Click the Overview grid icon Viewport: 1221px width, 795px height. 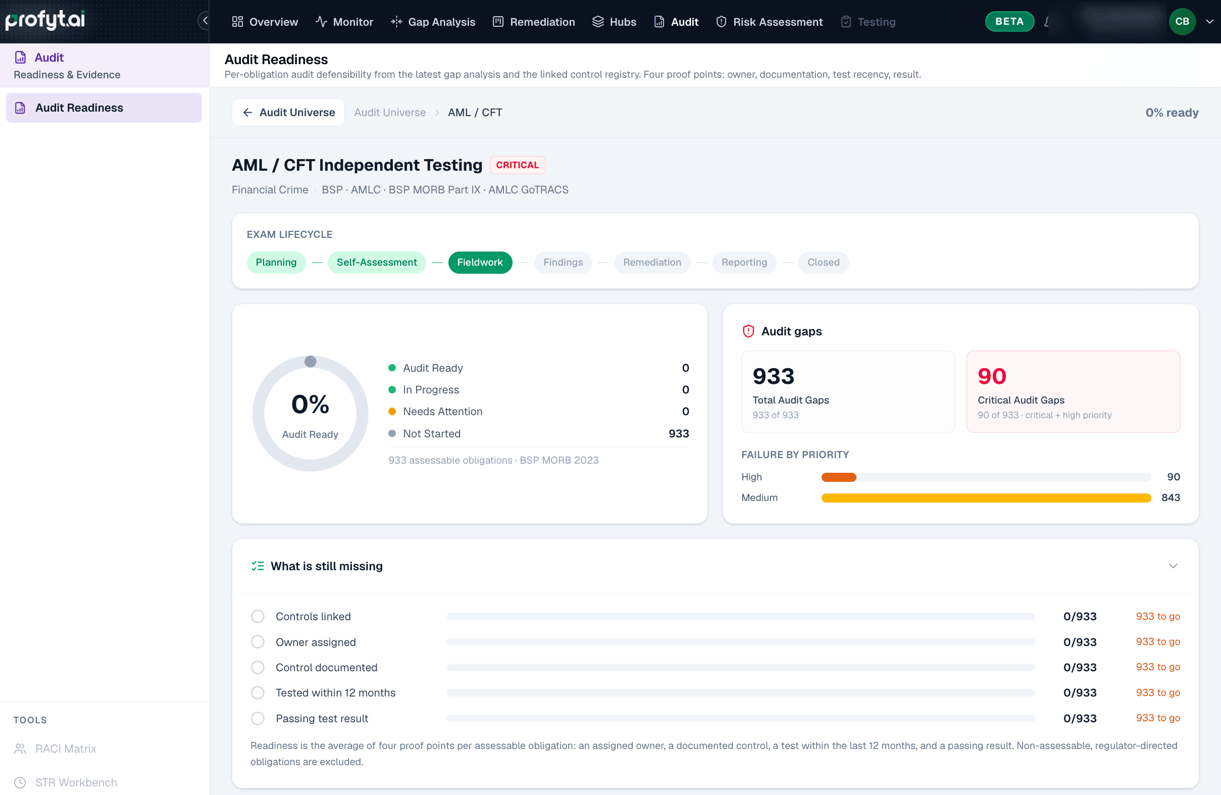[x=237, y=22]
